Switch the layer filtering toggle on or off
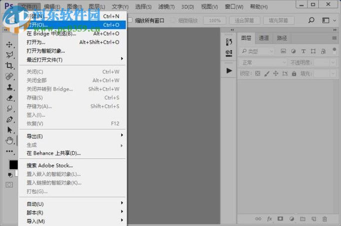This screenshot has width=341, height=226. point(334,50)
